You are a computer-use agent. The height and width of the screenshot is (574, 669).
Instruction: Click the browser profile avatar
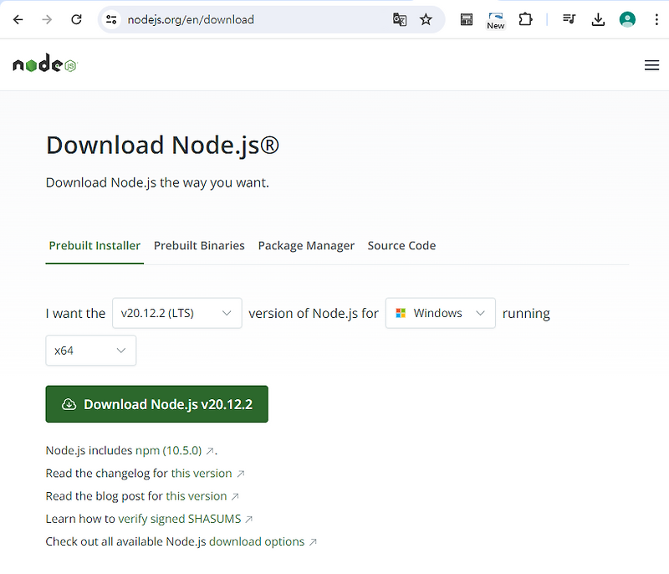pos(627,19)
